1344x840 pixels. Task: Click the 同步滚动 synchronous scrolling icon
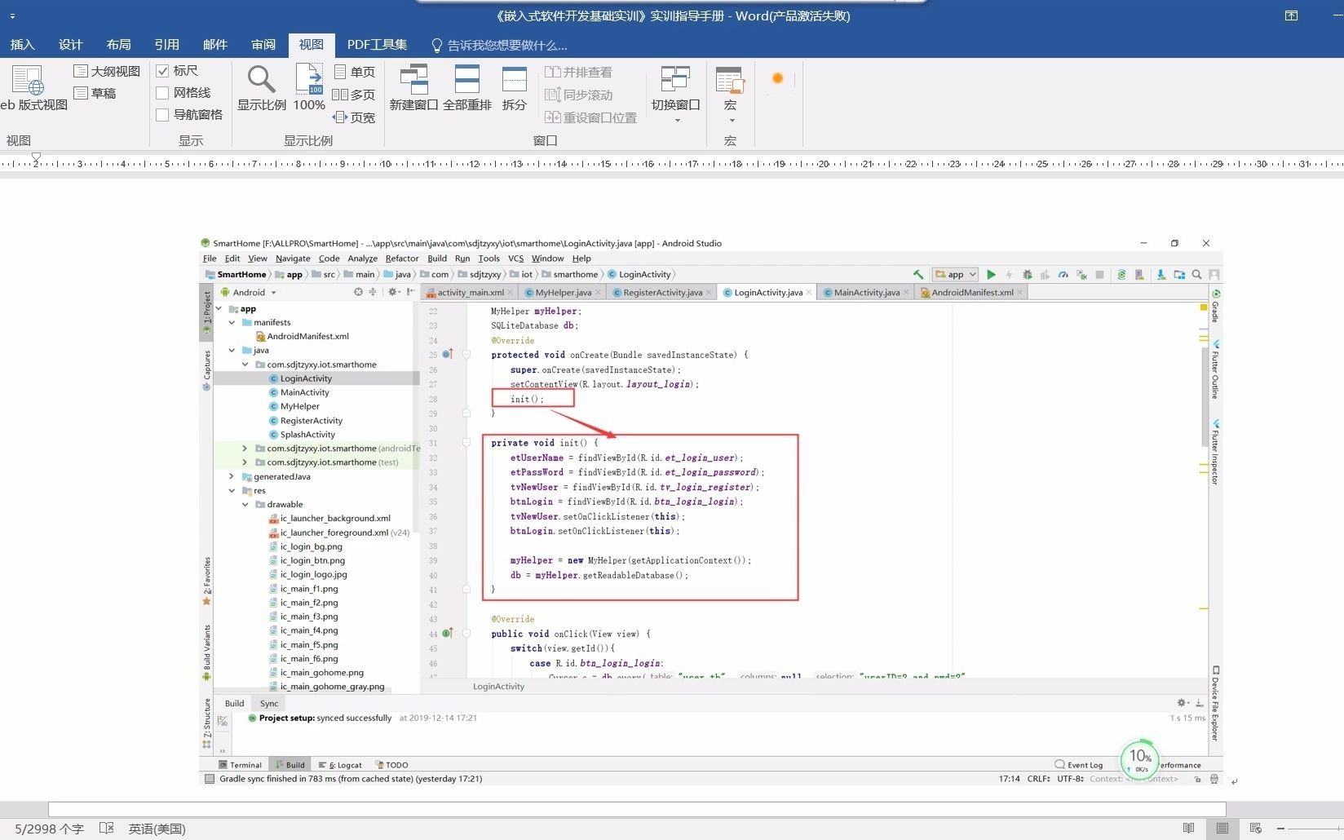pyautogui.click(x=553, y=95)
